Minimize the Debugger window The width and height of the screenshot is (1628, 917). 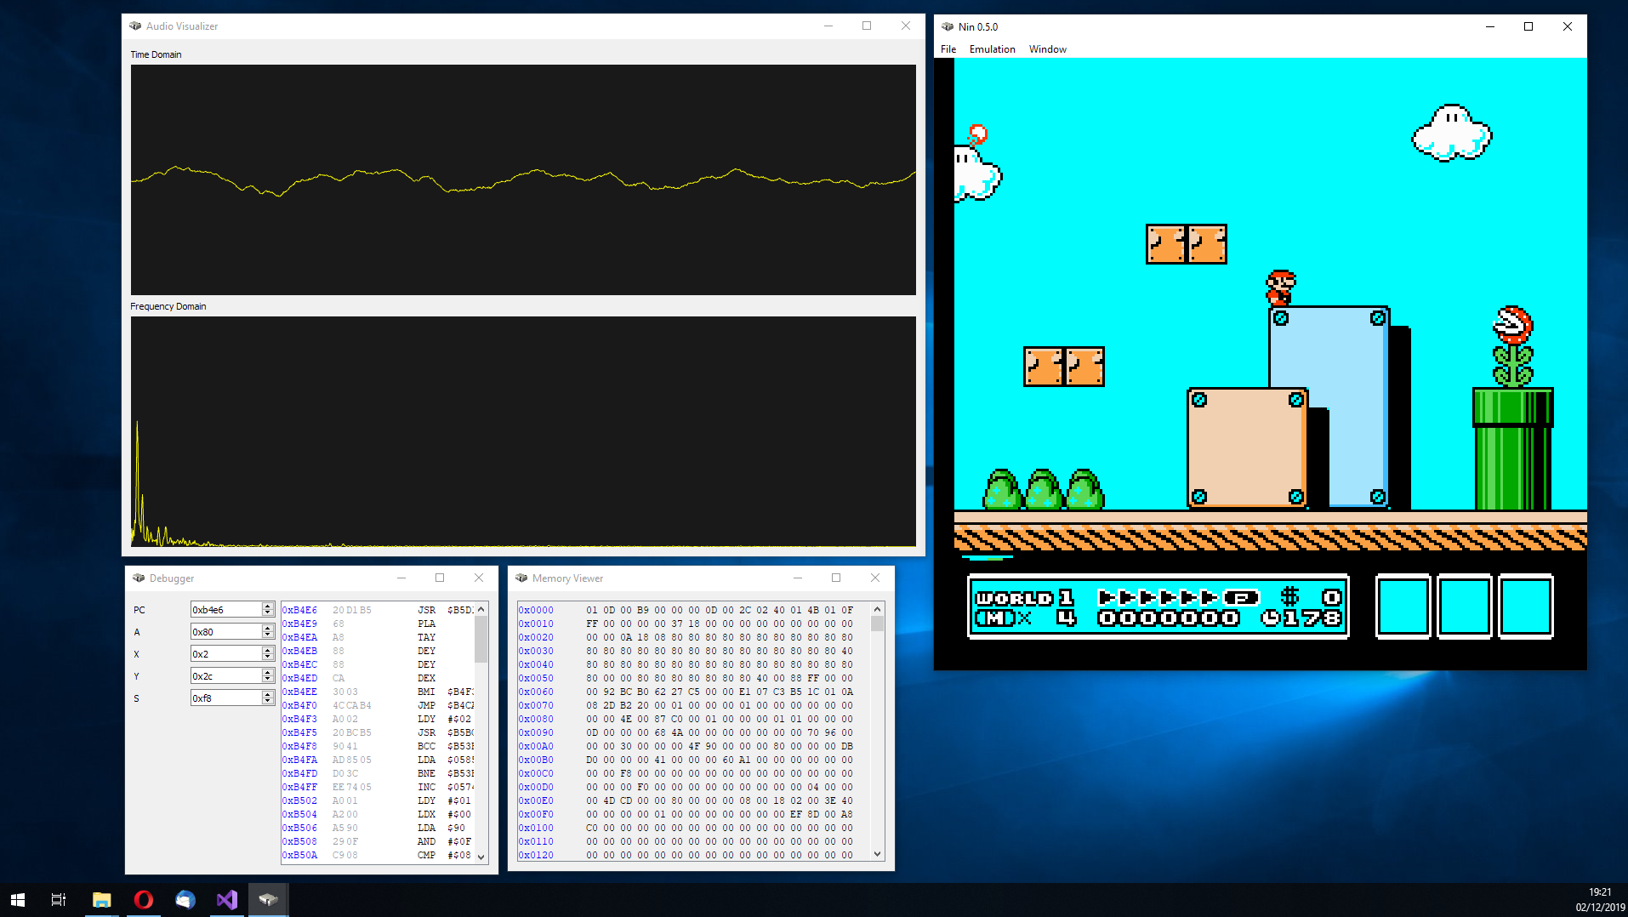pyautogui.click(x=401, y=578)
